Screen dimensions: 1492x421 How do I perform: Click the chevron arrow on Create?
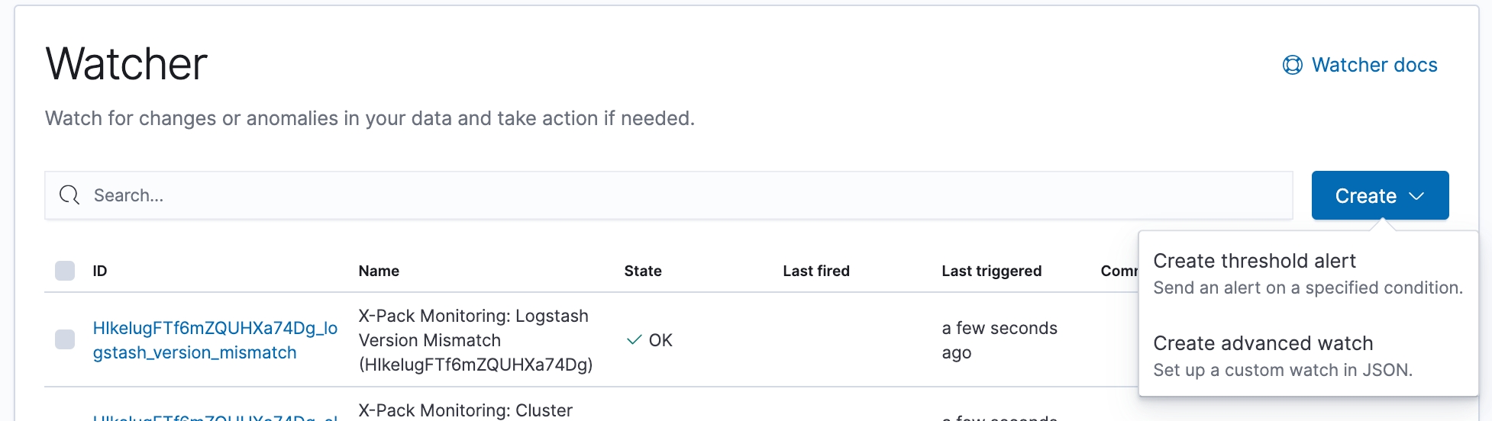(x=1416, y=196)
